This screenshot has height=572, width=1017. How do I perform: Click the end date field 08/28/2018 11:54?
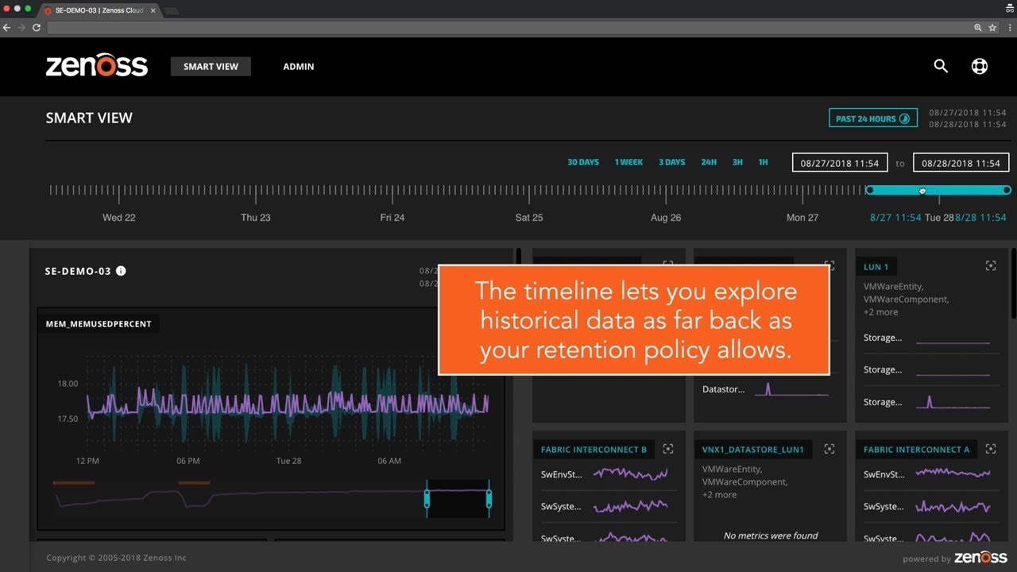coord(961,163)
